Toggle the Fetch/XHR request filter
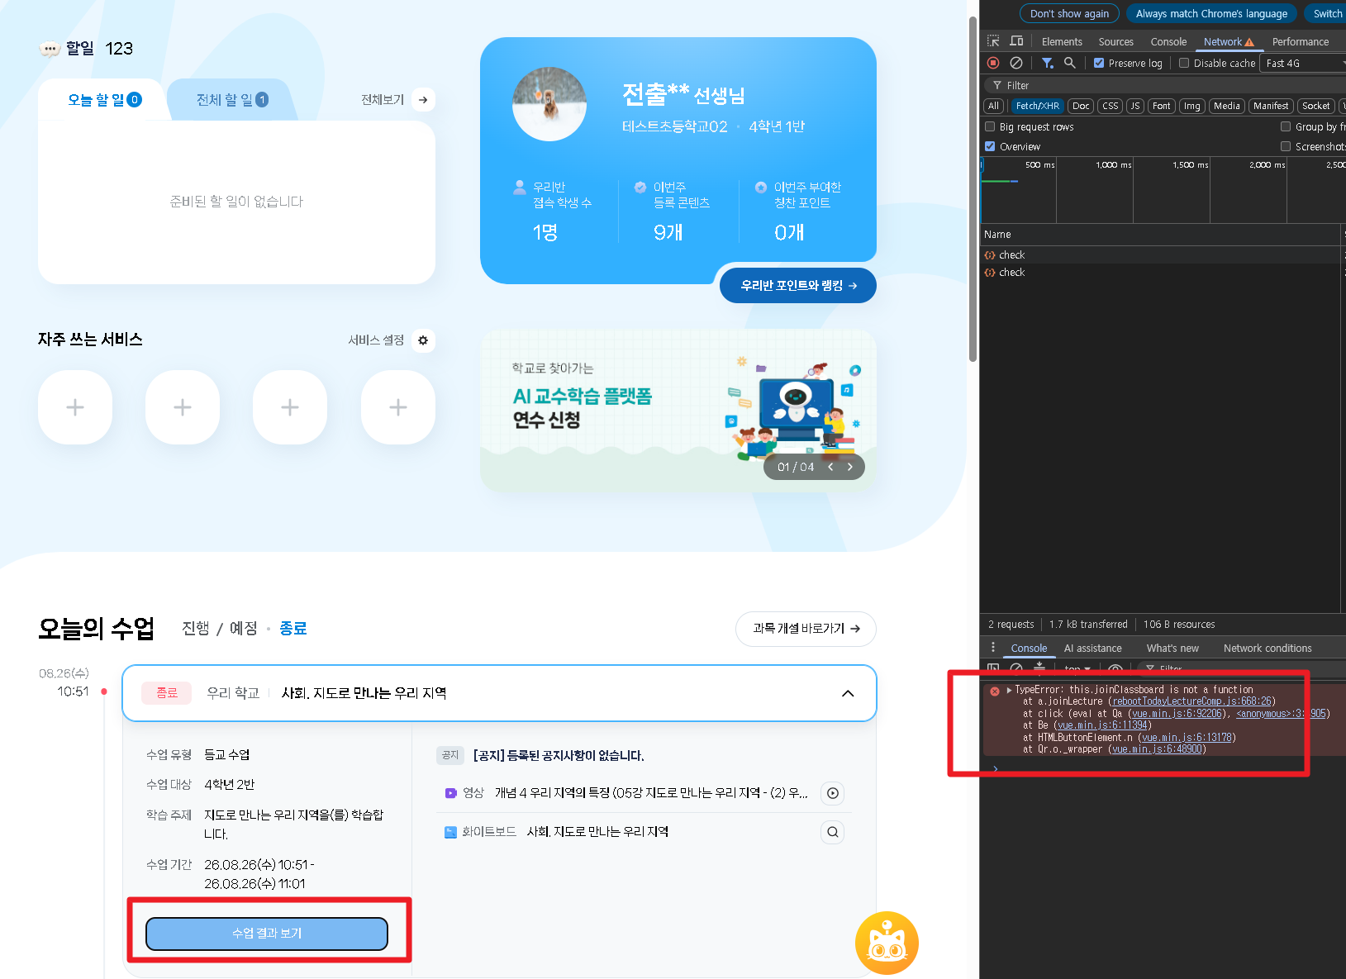This screenshot has width=1346, height=979. [1037, 106]
